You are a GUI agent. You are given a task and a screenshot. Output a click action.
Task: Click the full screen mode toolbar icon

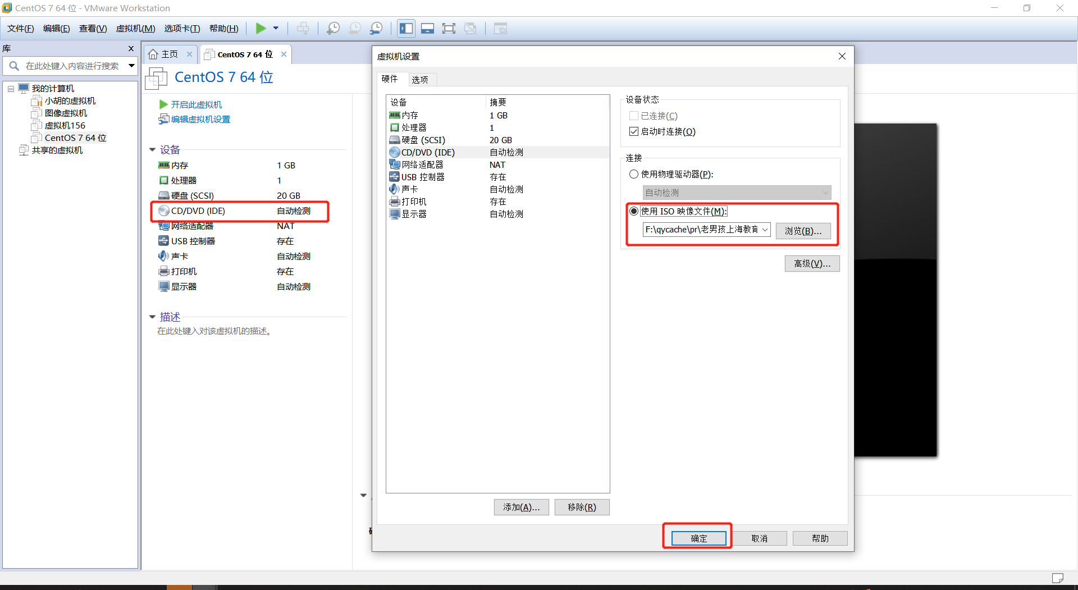point(449,28)
